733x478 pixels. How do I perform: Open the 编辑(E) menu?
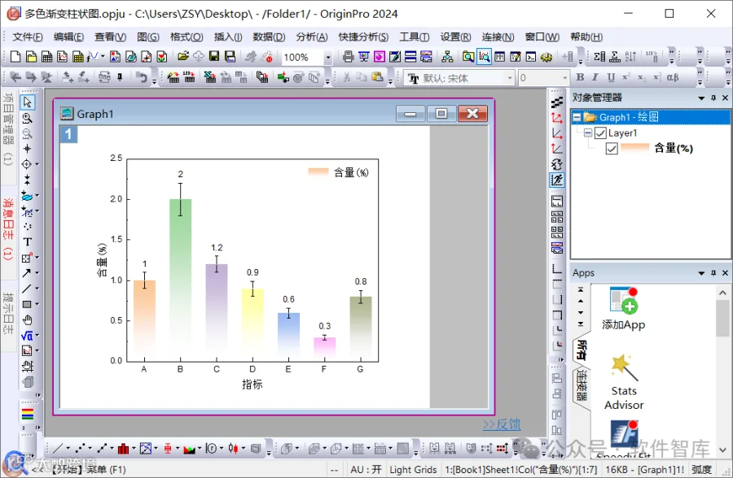click(x=68, y=37)
